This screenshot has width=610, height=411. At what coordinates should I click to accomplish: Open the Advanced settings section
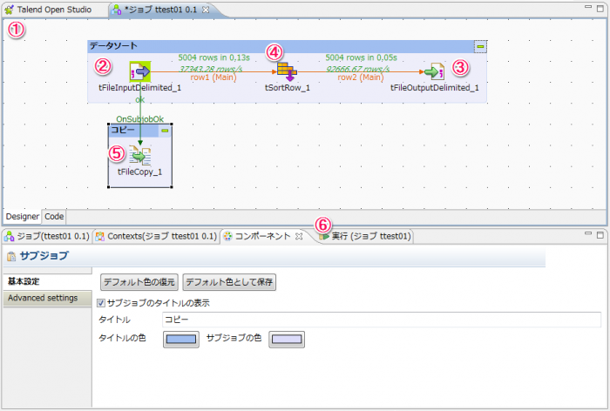[x=47, y=298]
